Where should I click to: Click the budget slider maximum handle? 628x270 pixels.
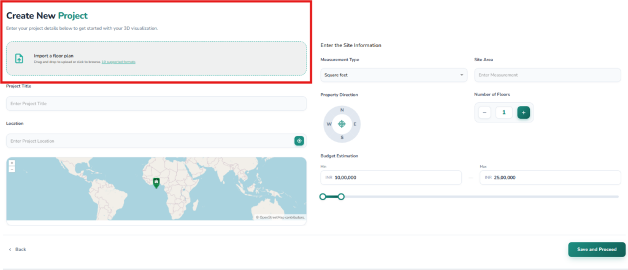[341, 197]
